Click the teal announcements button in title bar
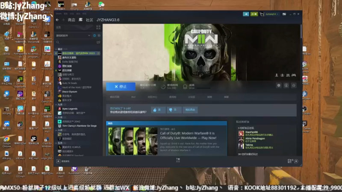342x192 pixels. pos(246,14)
